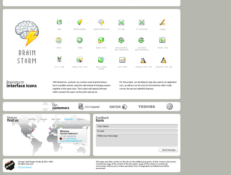231x175 pixels.
Task: Click the Xerox customer logo
Action: tap(118, 107)
